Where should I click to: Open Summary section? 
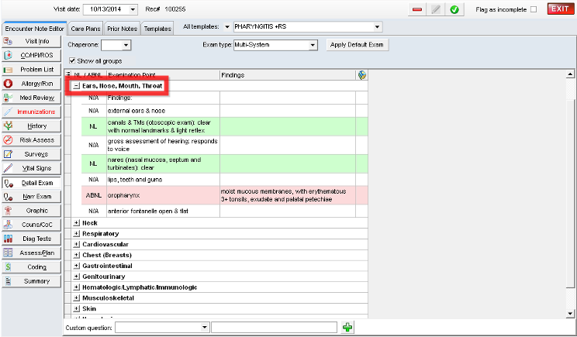[x=31, y=281]
